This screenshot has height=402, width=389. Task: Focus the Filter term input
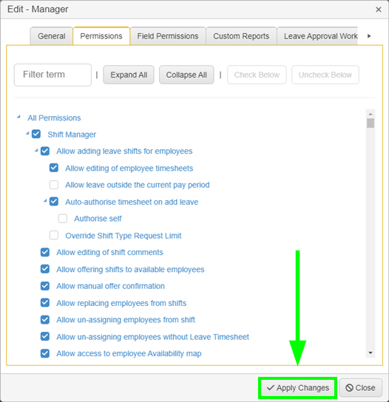click(x=53, y=75)
